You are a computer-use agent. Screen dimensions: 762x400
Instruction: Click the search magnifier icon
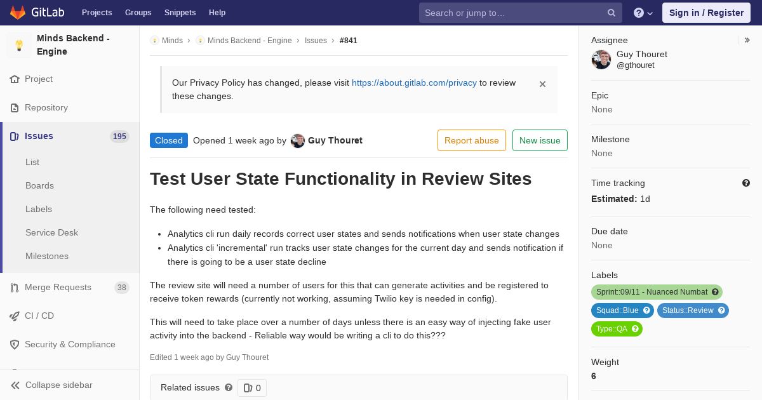coord(612,13)
